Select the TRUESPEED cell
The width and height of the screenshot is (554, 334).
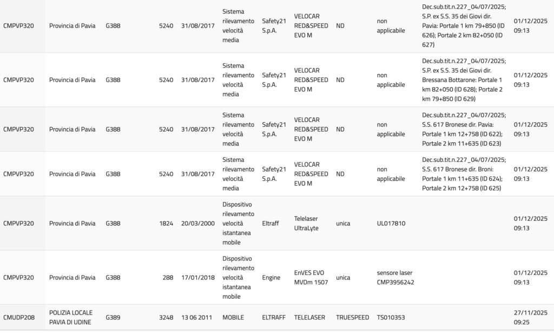pos(352,317)
